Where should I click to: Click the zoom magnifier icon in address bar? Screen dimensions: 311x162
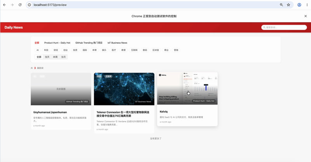(x=281, y=5)
